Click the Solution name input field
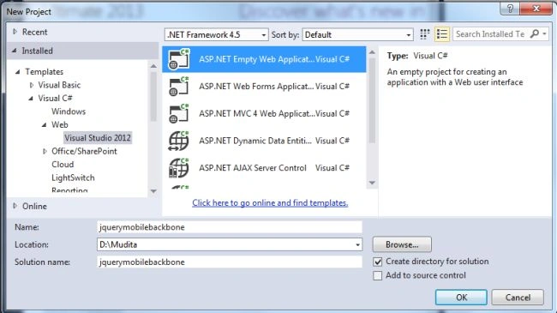 (230, 262)
